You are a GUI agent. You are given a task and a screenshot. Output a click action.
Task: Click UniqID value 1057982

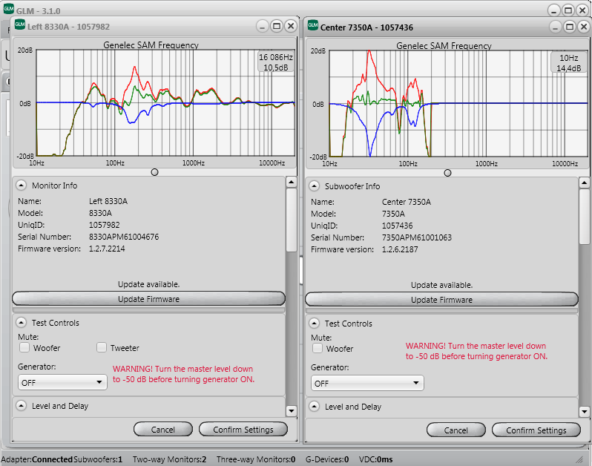pos(104,225)
